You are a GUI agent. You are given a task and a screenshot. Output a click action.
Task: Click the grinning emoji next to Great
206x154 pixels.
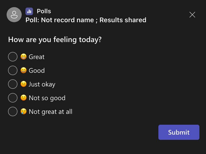click(24, 57)
